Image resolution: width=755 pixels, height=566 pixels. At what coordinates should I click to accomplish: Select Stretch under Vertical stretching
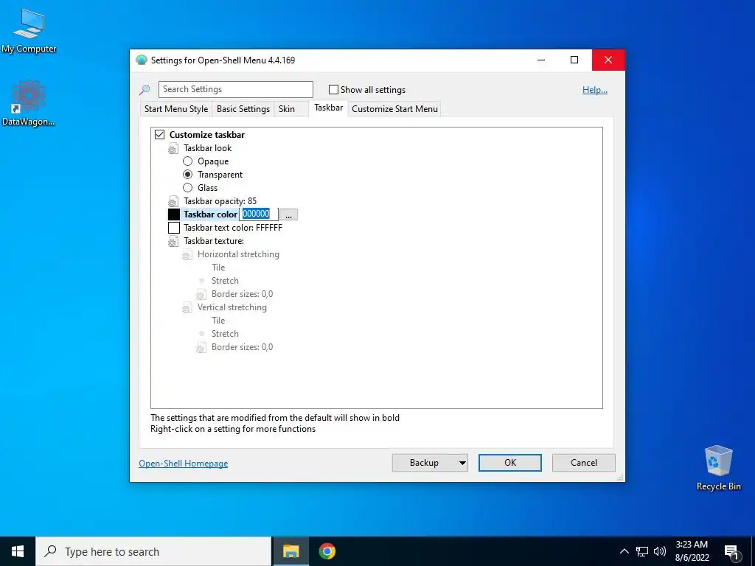pyautogui.click(x=225, y=334)
